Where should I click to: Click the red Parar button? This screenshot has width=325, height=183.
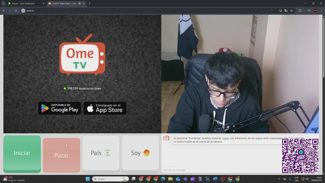point(61,155)
